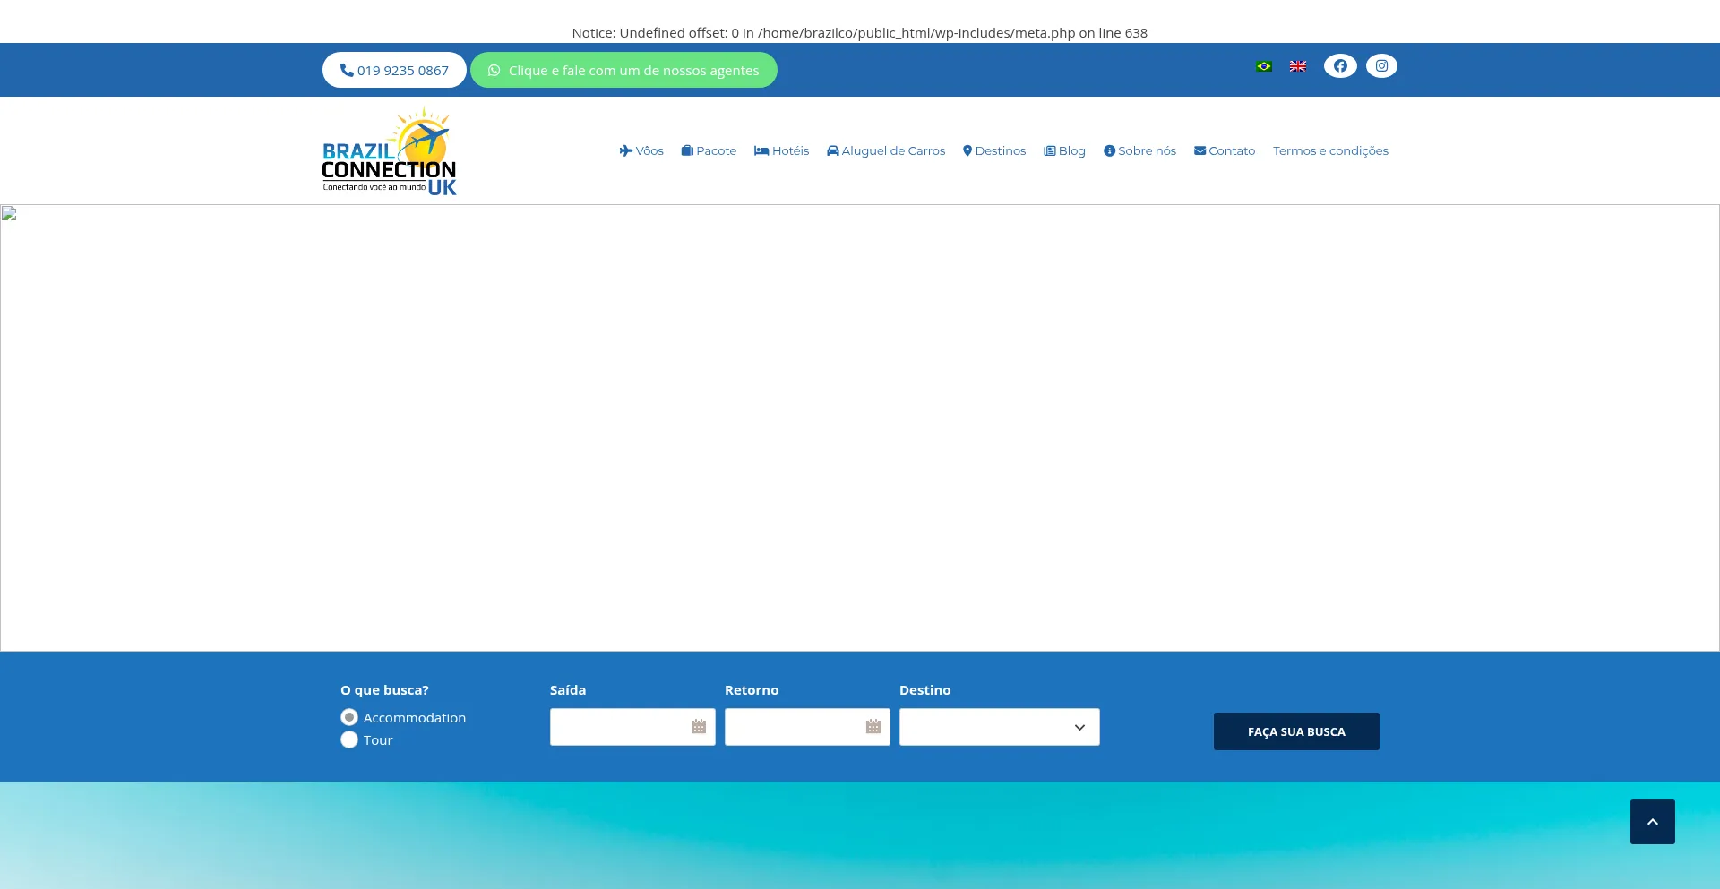Click the FAÇA SUA BUSCA button

tap(1295, 731)
